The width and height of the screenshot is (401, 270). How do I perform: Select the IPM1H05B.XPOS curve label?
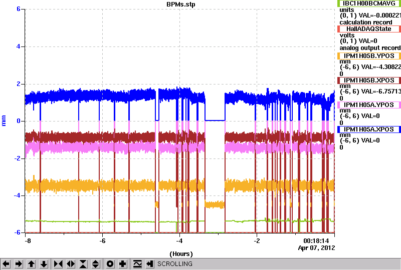click(x=369, y=80)
